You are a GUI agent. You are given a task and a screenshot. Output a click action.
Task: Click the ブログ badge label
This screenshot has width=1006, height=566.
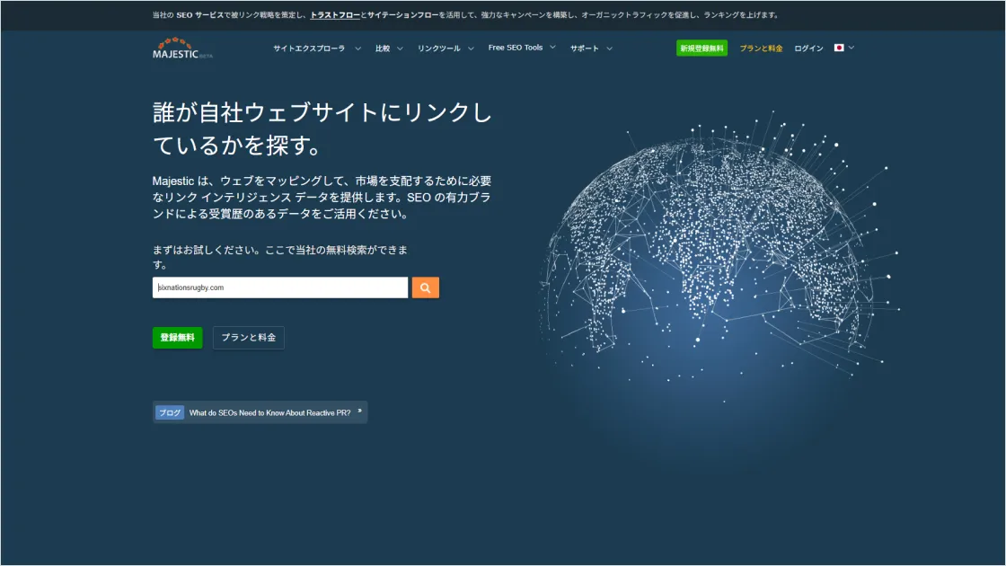click(x=170, y=412)
